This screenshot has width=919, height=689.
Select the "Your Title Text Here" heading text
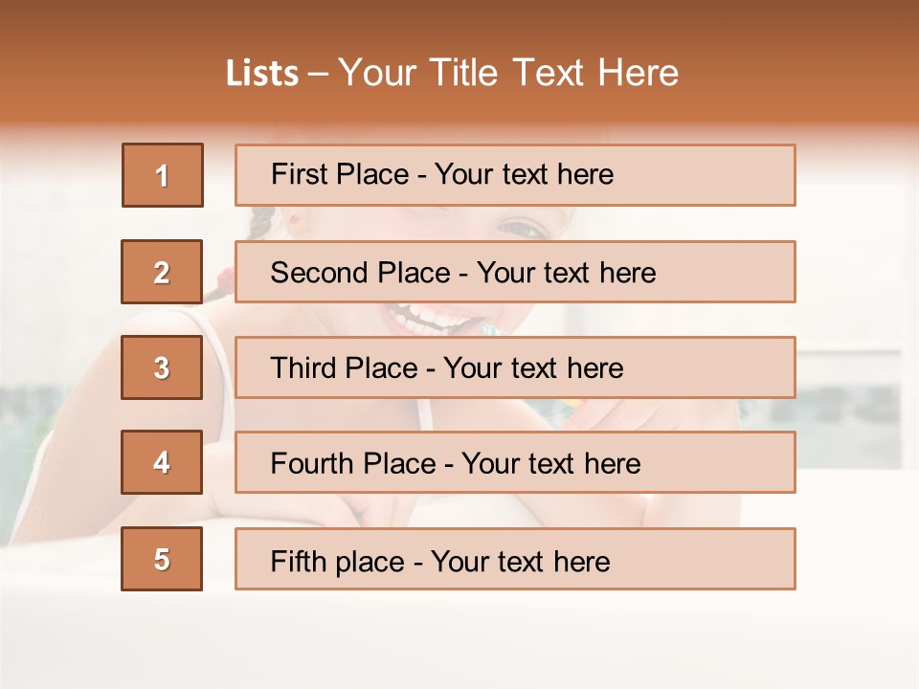pyautogui.click(x=508, y=73)
